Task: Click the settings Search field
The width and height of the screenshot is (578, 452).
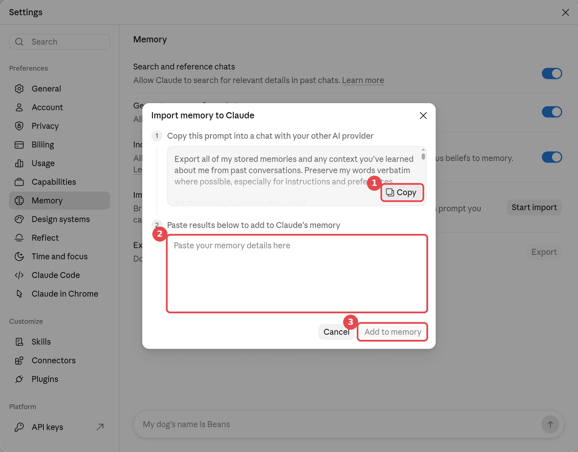Action: pos(60,42)
